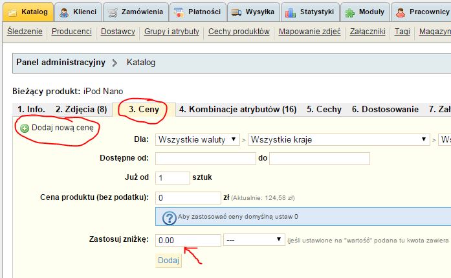Open the Moduły main tab
This screenshot has height=278, width=451.
click(366, 12)
